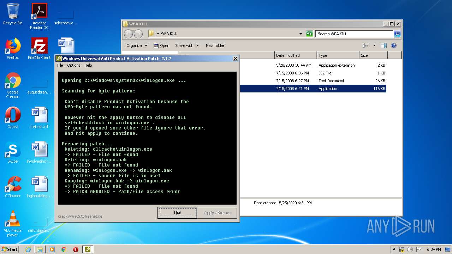
Task: Open FileZilla Client desktop shortcut
Action: point(39,49)
